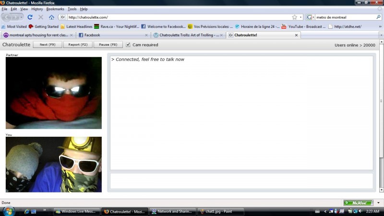The width and height of the screenshot is (384, 216).
Task: Open the Tools menu
Action: click(x=72, y=9)
